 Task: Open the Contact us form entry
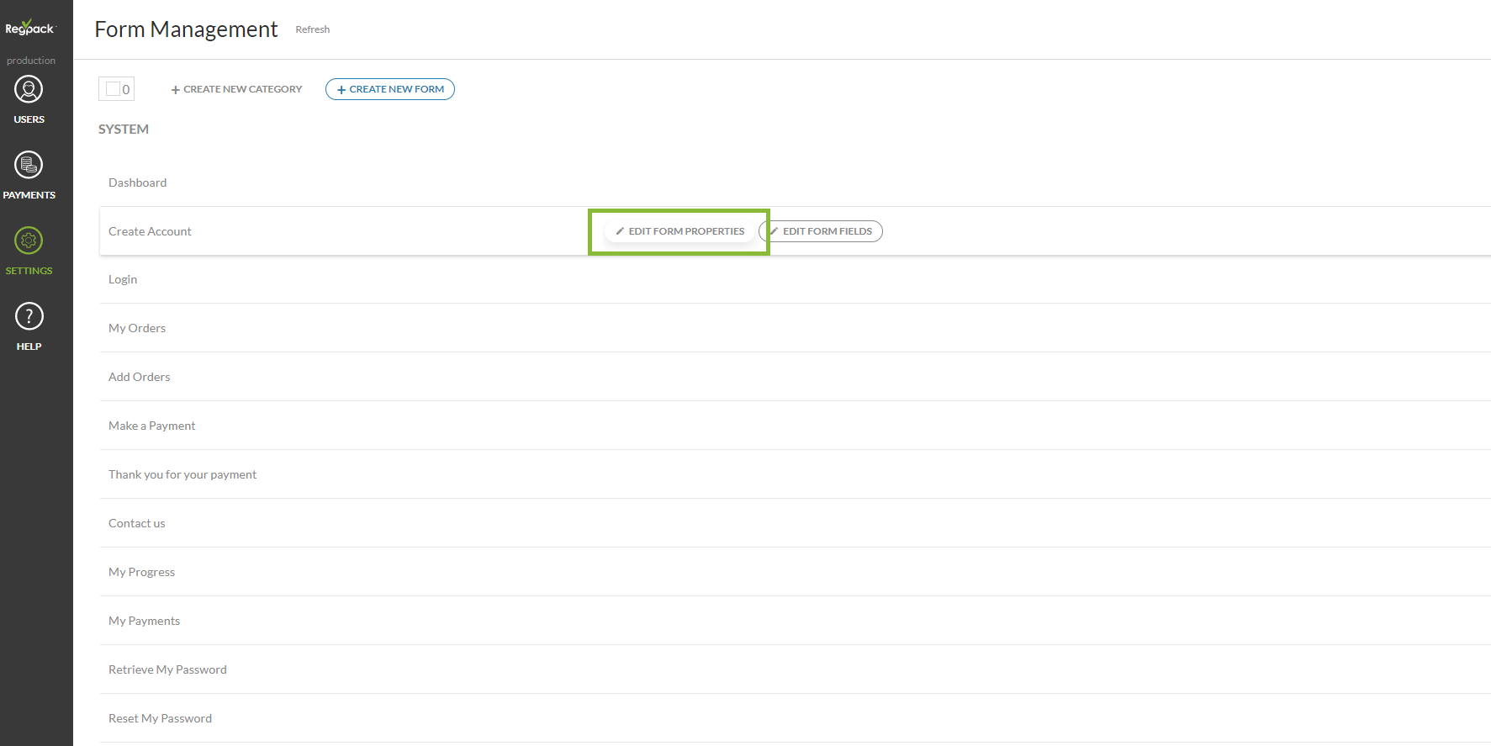click(136, 523)
